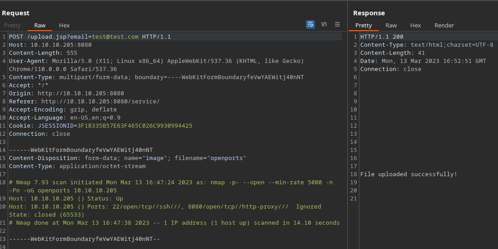View the Response in Hex tab
Image resolution: width=498 pixels, height=249 pixels.
(x=416, y=26)
